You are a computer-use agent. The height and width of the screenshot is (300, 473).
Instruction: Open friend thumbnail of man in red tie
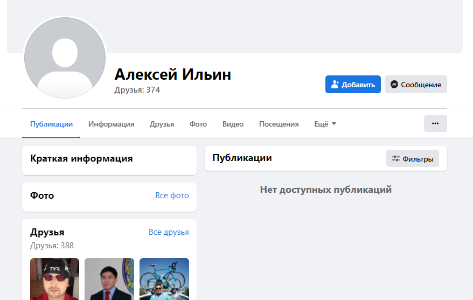click(109, 278)
